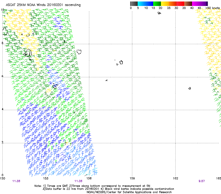This screenshot has height=194, width=221.
Task: Click the island outline just west of longitude 156
Action: [79, 52]
